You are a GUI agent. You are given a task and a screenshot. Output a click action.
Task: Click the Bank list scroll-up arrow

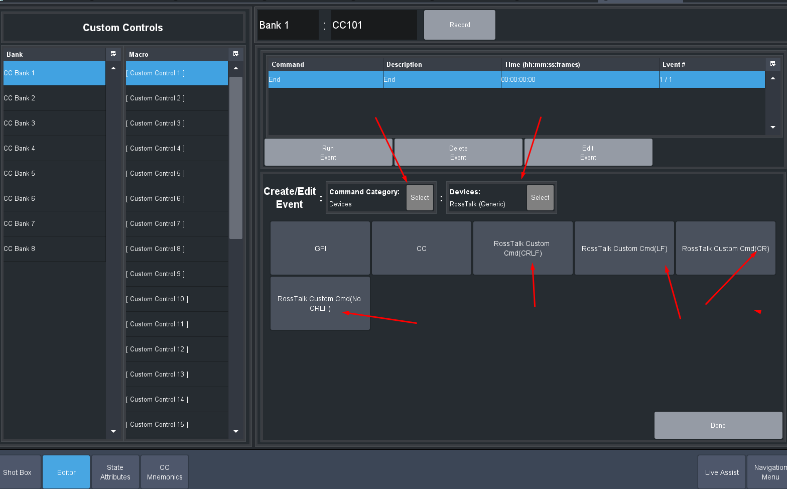[113, 68]
